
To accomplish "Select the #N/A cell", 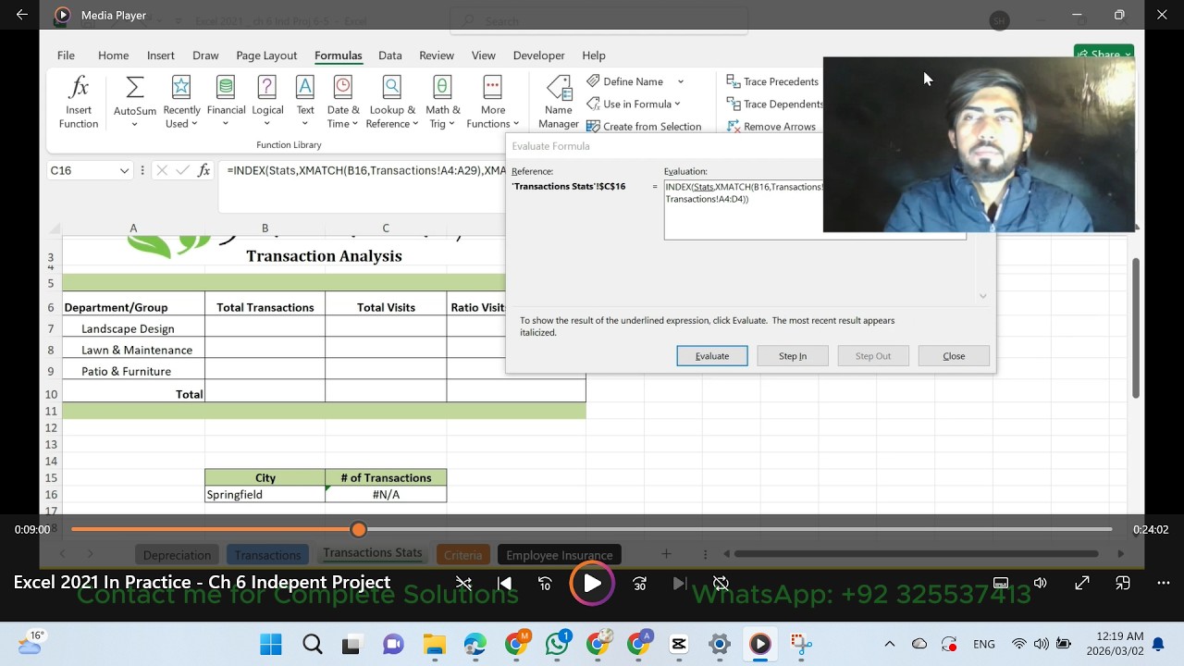I will click(x=386, y=495).
